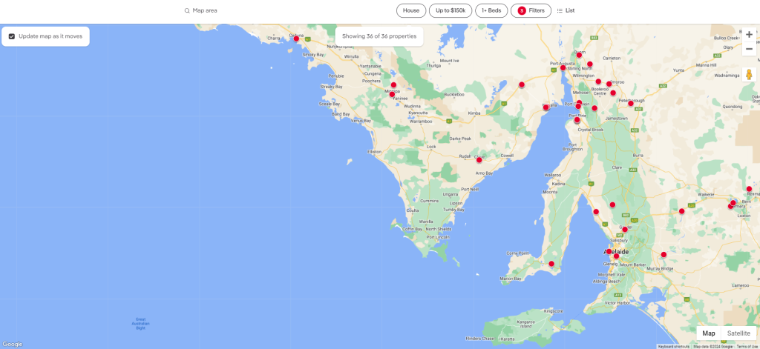The image size is (760, 349).
Task: Select the property marker near Cleve
Action: [x=479, y=159]
